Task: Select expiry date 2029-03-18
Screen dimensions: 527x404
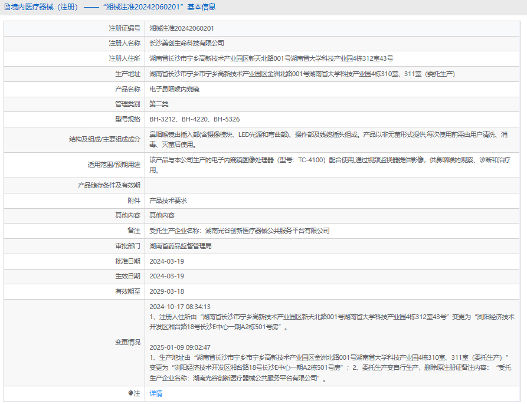Action: [166, 291]
